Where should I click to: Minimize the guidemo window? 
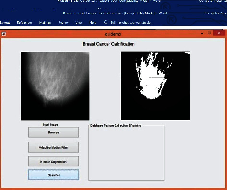[202, 34]
